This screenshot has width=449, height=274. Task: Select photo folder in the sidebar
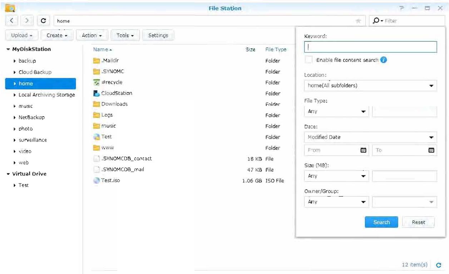[x=26, y=128]
